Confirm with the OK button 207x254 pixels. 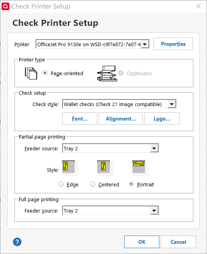coord(142,242)
